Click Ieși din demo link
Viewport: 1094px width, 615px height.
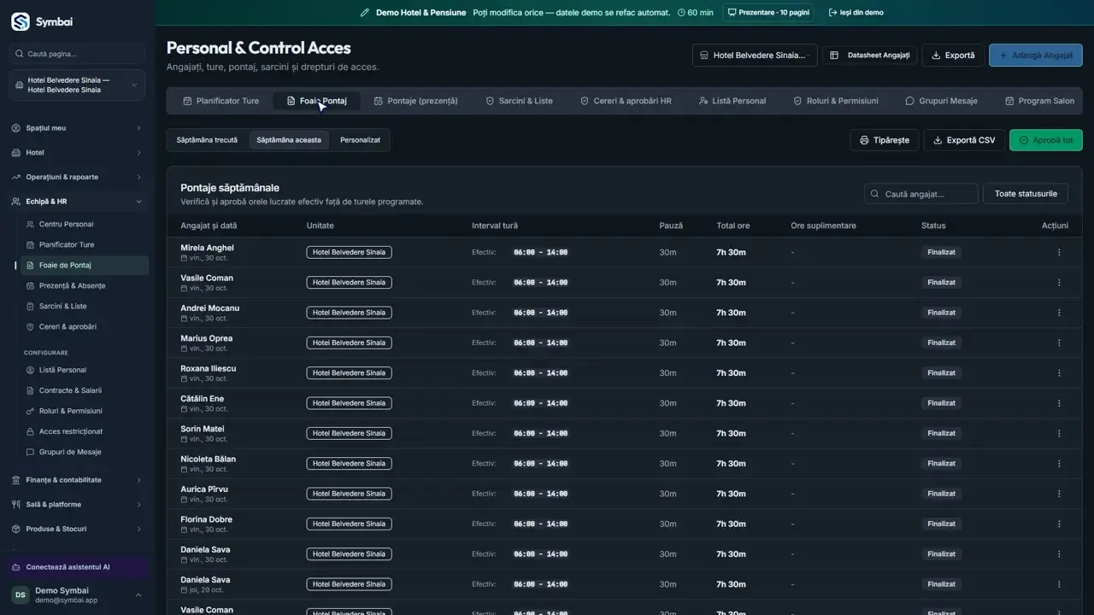pyautogui.click(x=856, y=13)
